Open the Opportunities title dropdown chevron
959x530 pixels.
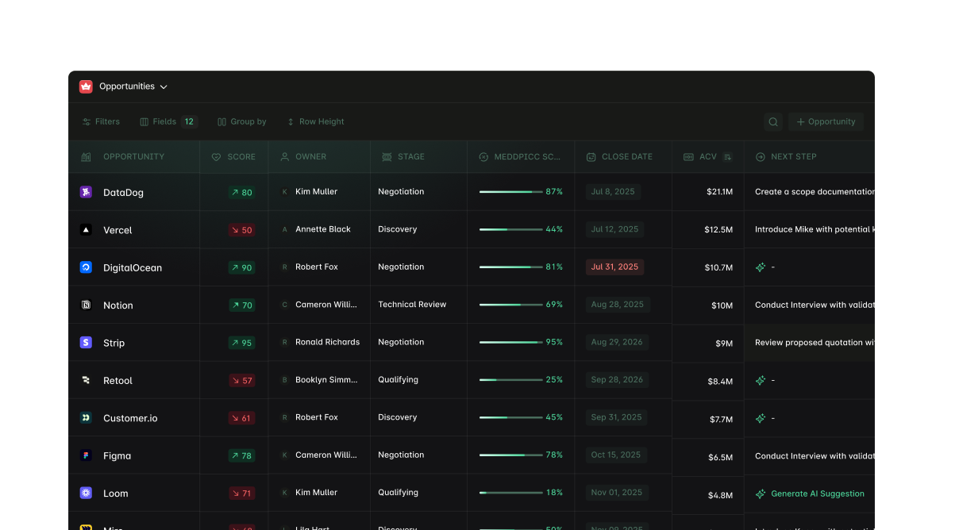coord(164,86)
